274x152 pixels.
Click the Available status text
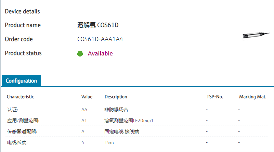100,53
